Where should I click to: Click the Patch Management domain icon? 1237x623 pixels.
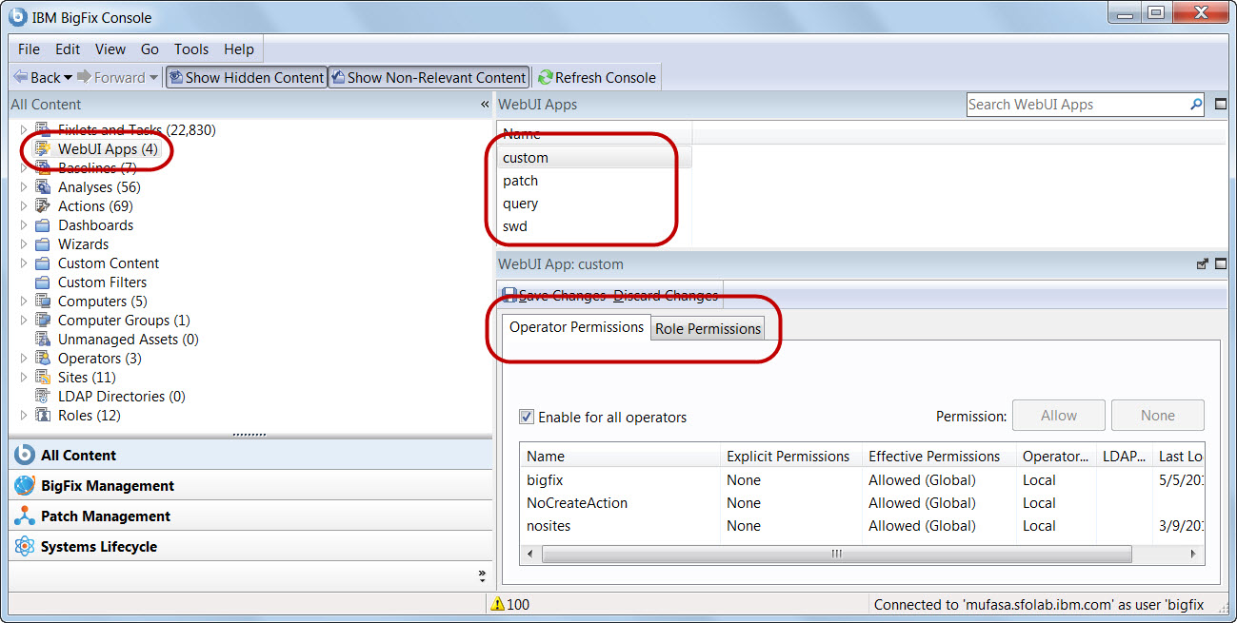(x=25, y=516)
